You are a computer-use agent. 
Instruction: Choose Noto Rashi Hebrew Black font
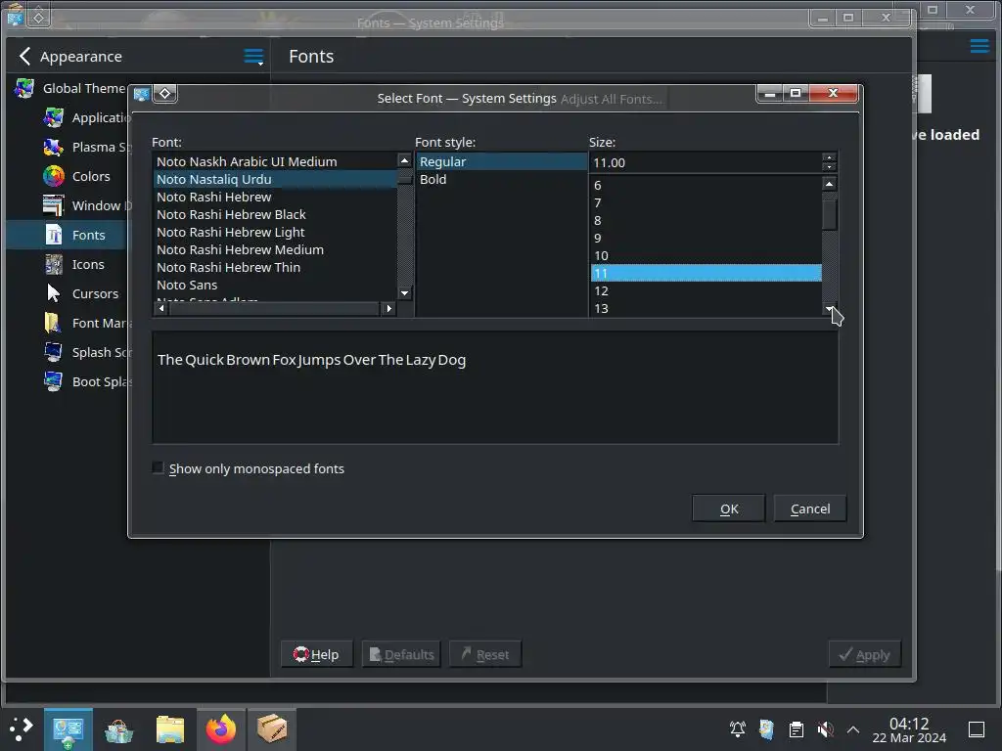point(275,214)
